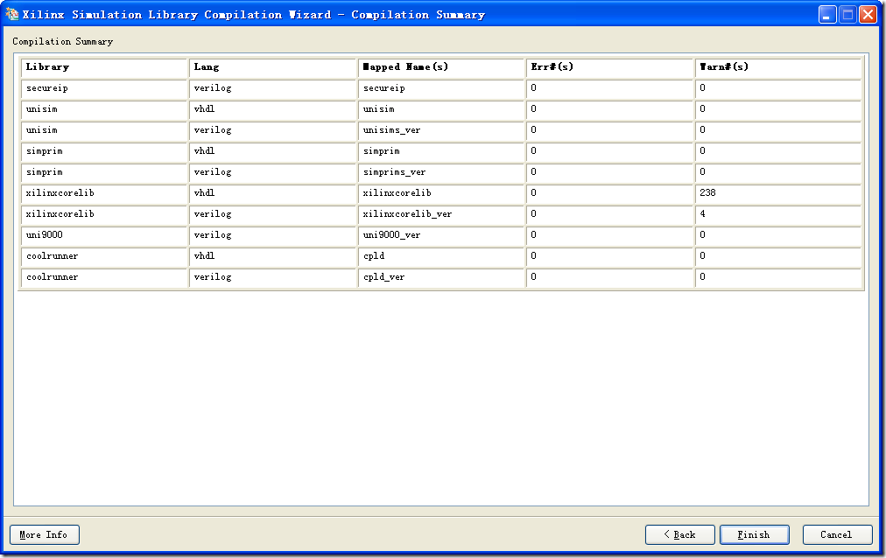Go back with the Back button
Screen dimensions: 886x558
(679, 534)
